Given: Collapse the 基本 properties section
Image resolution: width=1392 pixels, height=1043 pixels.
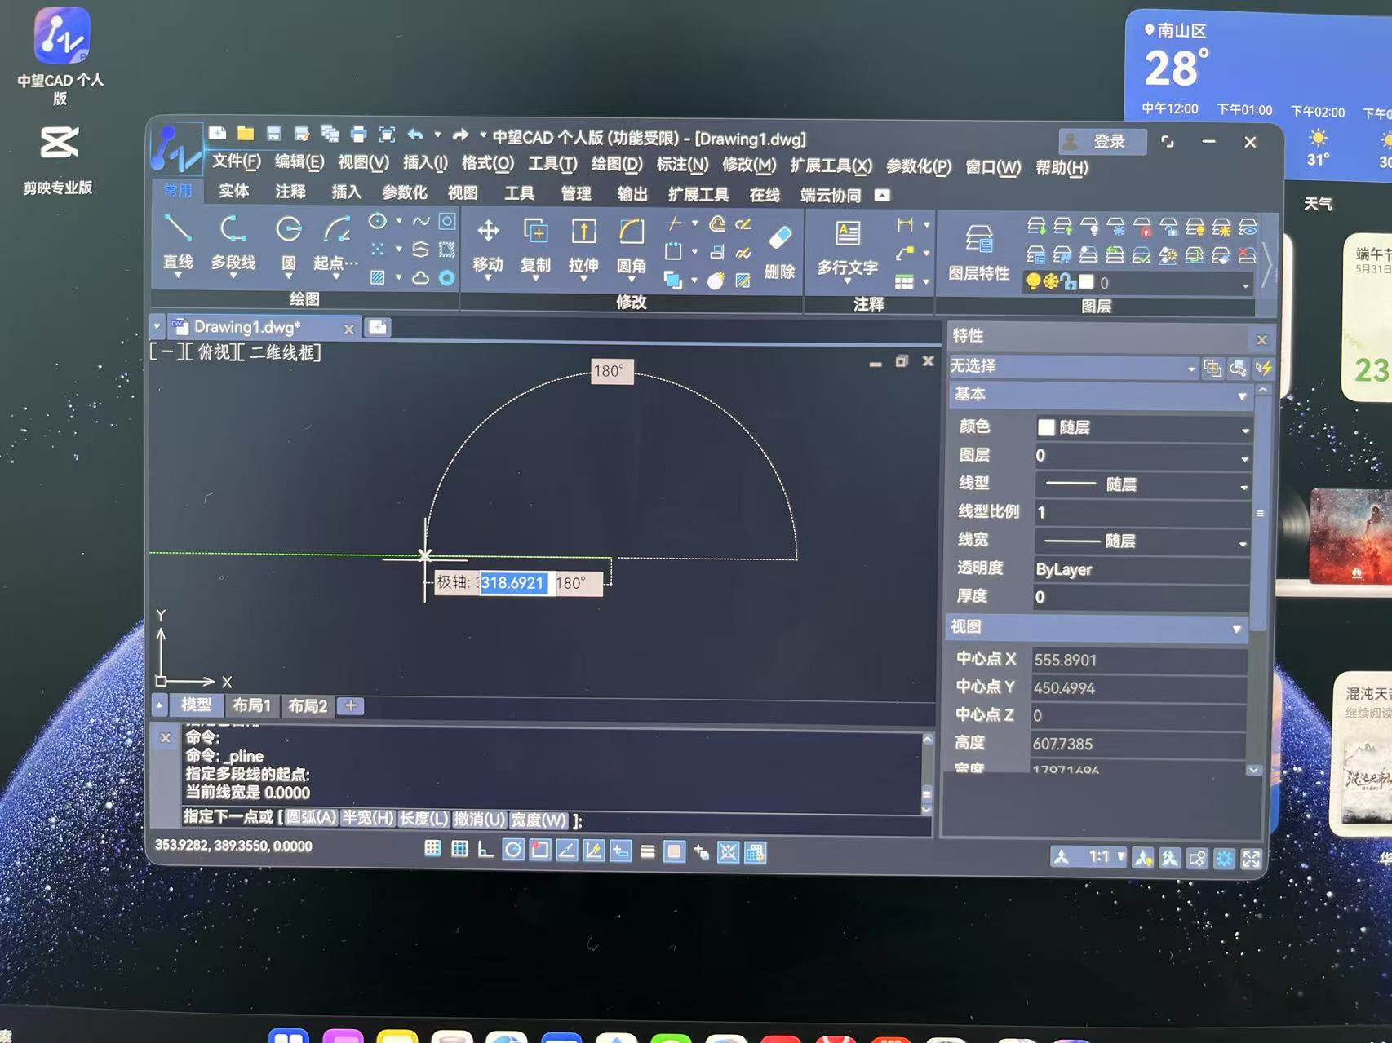Looking at the screenshot, I should click(x=1242, y=396).
